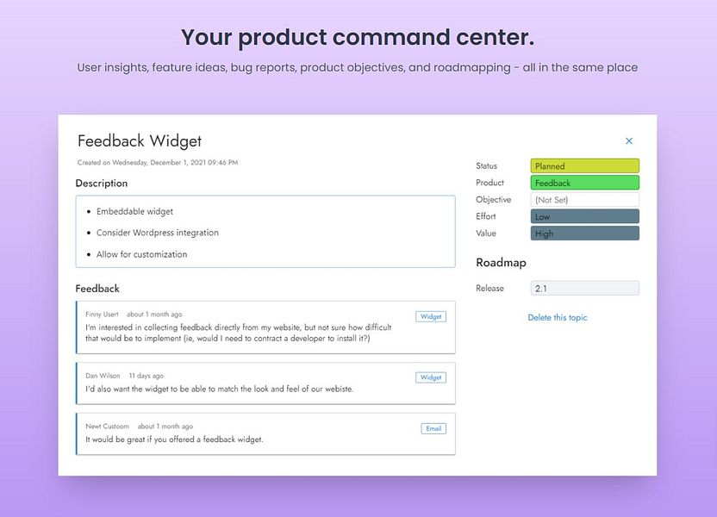Change the Effort value Low
The height and width of the screenshot is (517, 717).
coord(585,216)
